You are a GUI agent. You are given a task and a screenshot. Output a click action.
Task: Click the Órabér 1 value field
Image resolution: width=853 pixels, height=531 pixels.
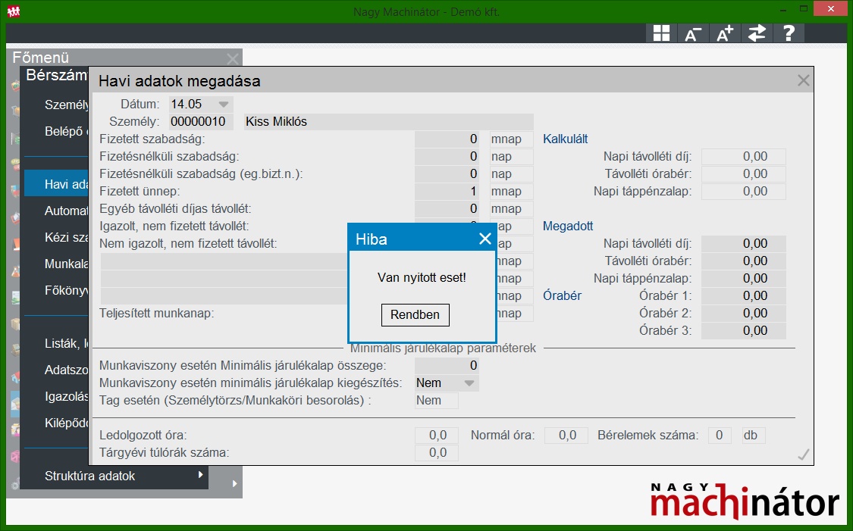coord(744,295)
